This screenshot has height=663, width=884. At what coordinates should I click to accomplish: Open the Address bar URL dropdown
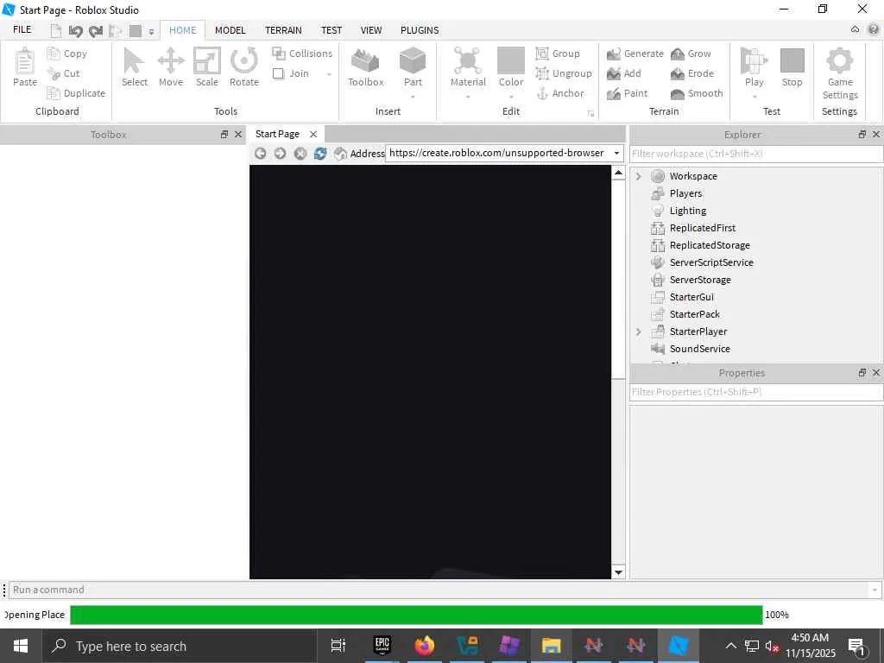[616, 154]
